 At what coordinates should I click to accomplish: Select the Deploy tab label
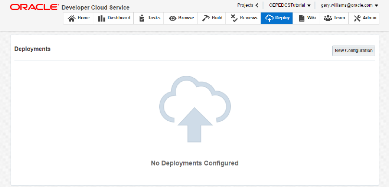(x=282, y=18)
